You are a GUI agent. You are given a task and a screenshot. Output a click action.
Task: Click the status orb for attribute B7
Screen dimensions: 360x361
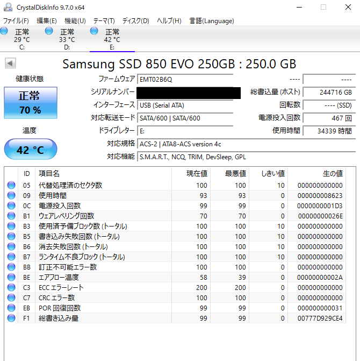(x=11, y=257)
